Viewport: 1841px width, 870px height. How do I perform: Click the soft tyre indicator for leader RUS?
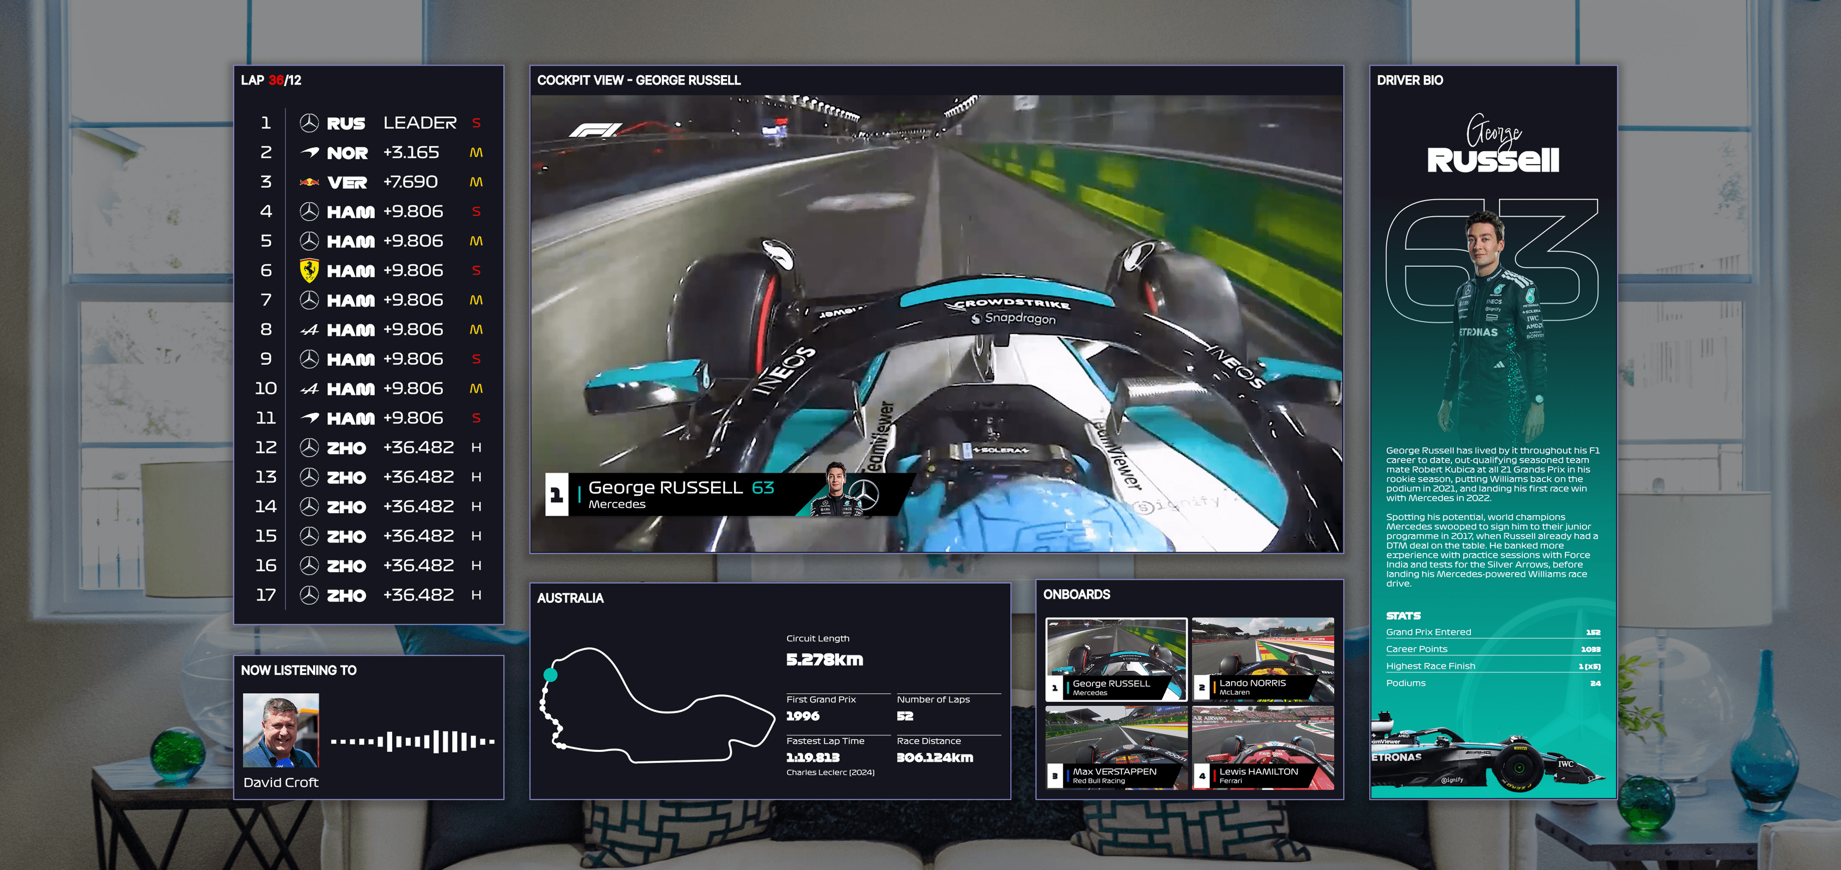click(476, 123)
